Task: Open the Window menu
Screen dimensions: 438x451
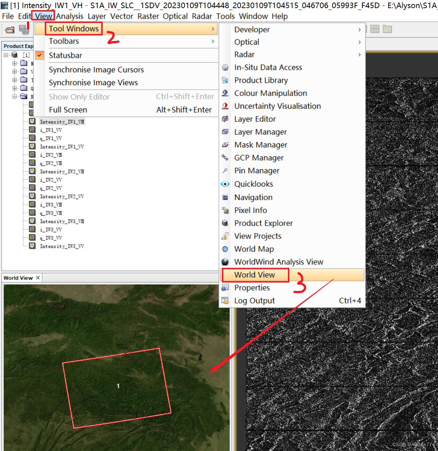Action: (x=254, y=16)
